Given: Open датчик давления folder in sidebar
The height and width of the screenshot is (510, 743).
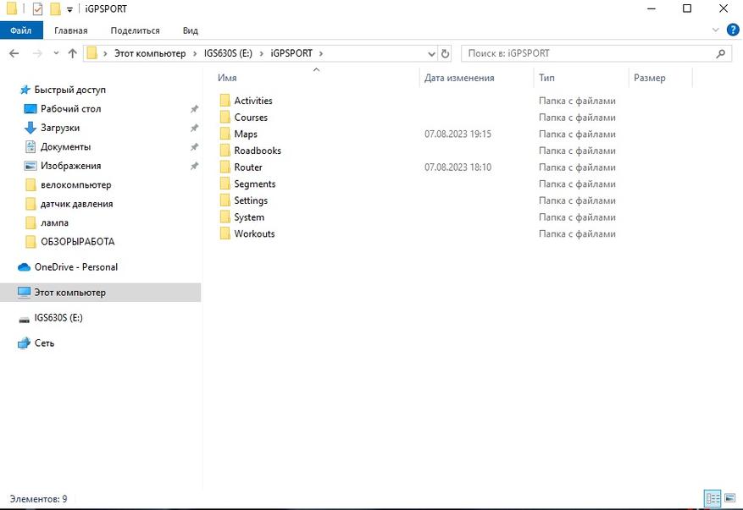Looking at the screenshot, I should coord(76,204).
